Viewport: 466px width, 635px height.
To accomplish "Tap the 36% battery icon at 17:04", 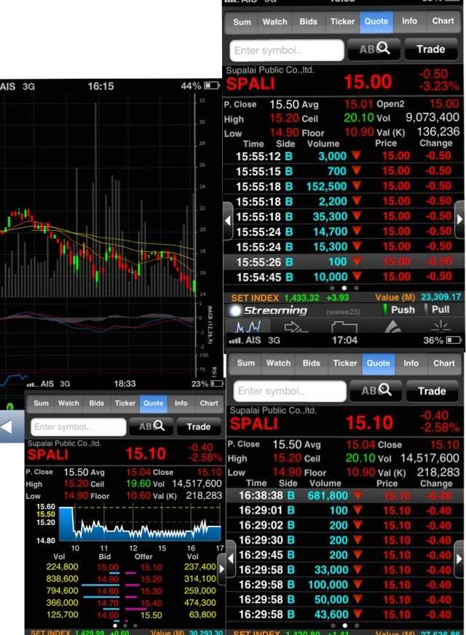I will [x=454, y=340].
